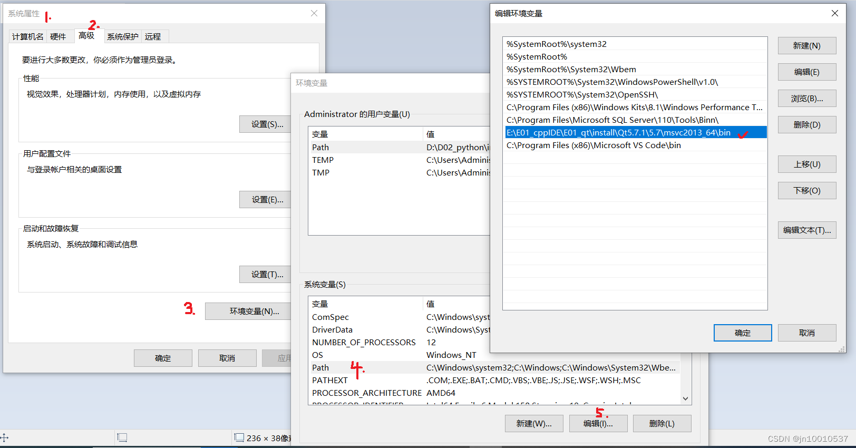Select the Microsoft VS Code\bin entry

[x=635, y=145]
